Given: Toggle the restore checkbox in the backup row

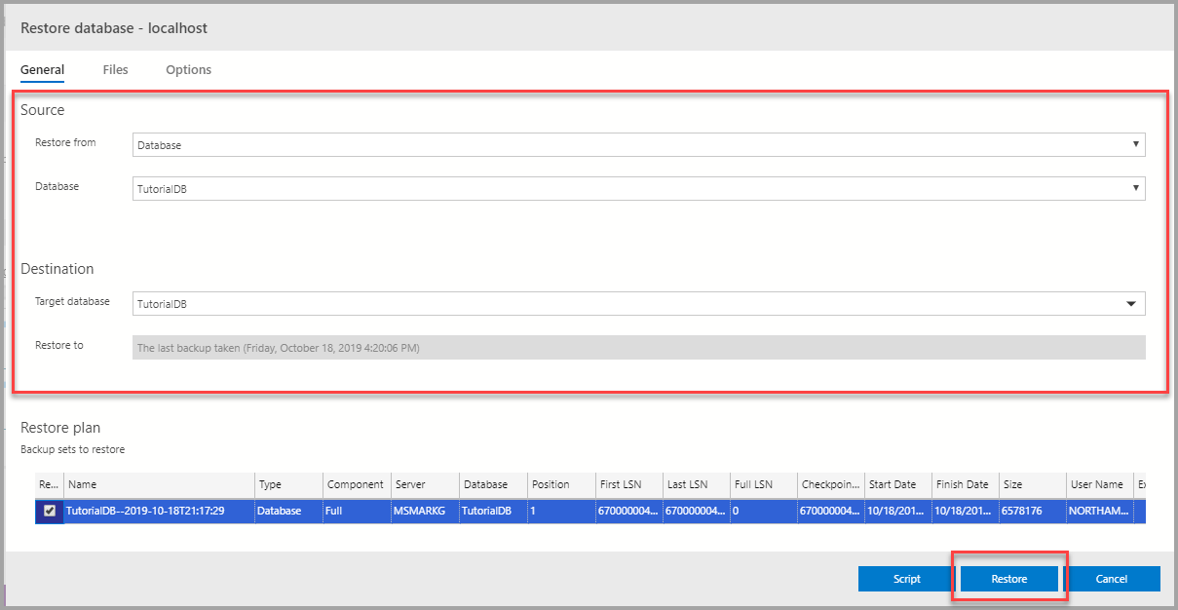Looking at the screenshot, I should click(51, 511).
